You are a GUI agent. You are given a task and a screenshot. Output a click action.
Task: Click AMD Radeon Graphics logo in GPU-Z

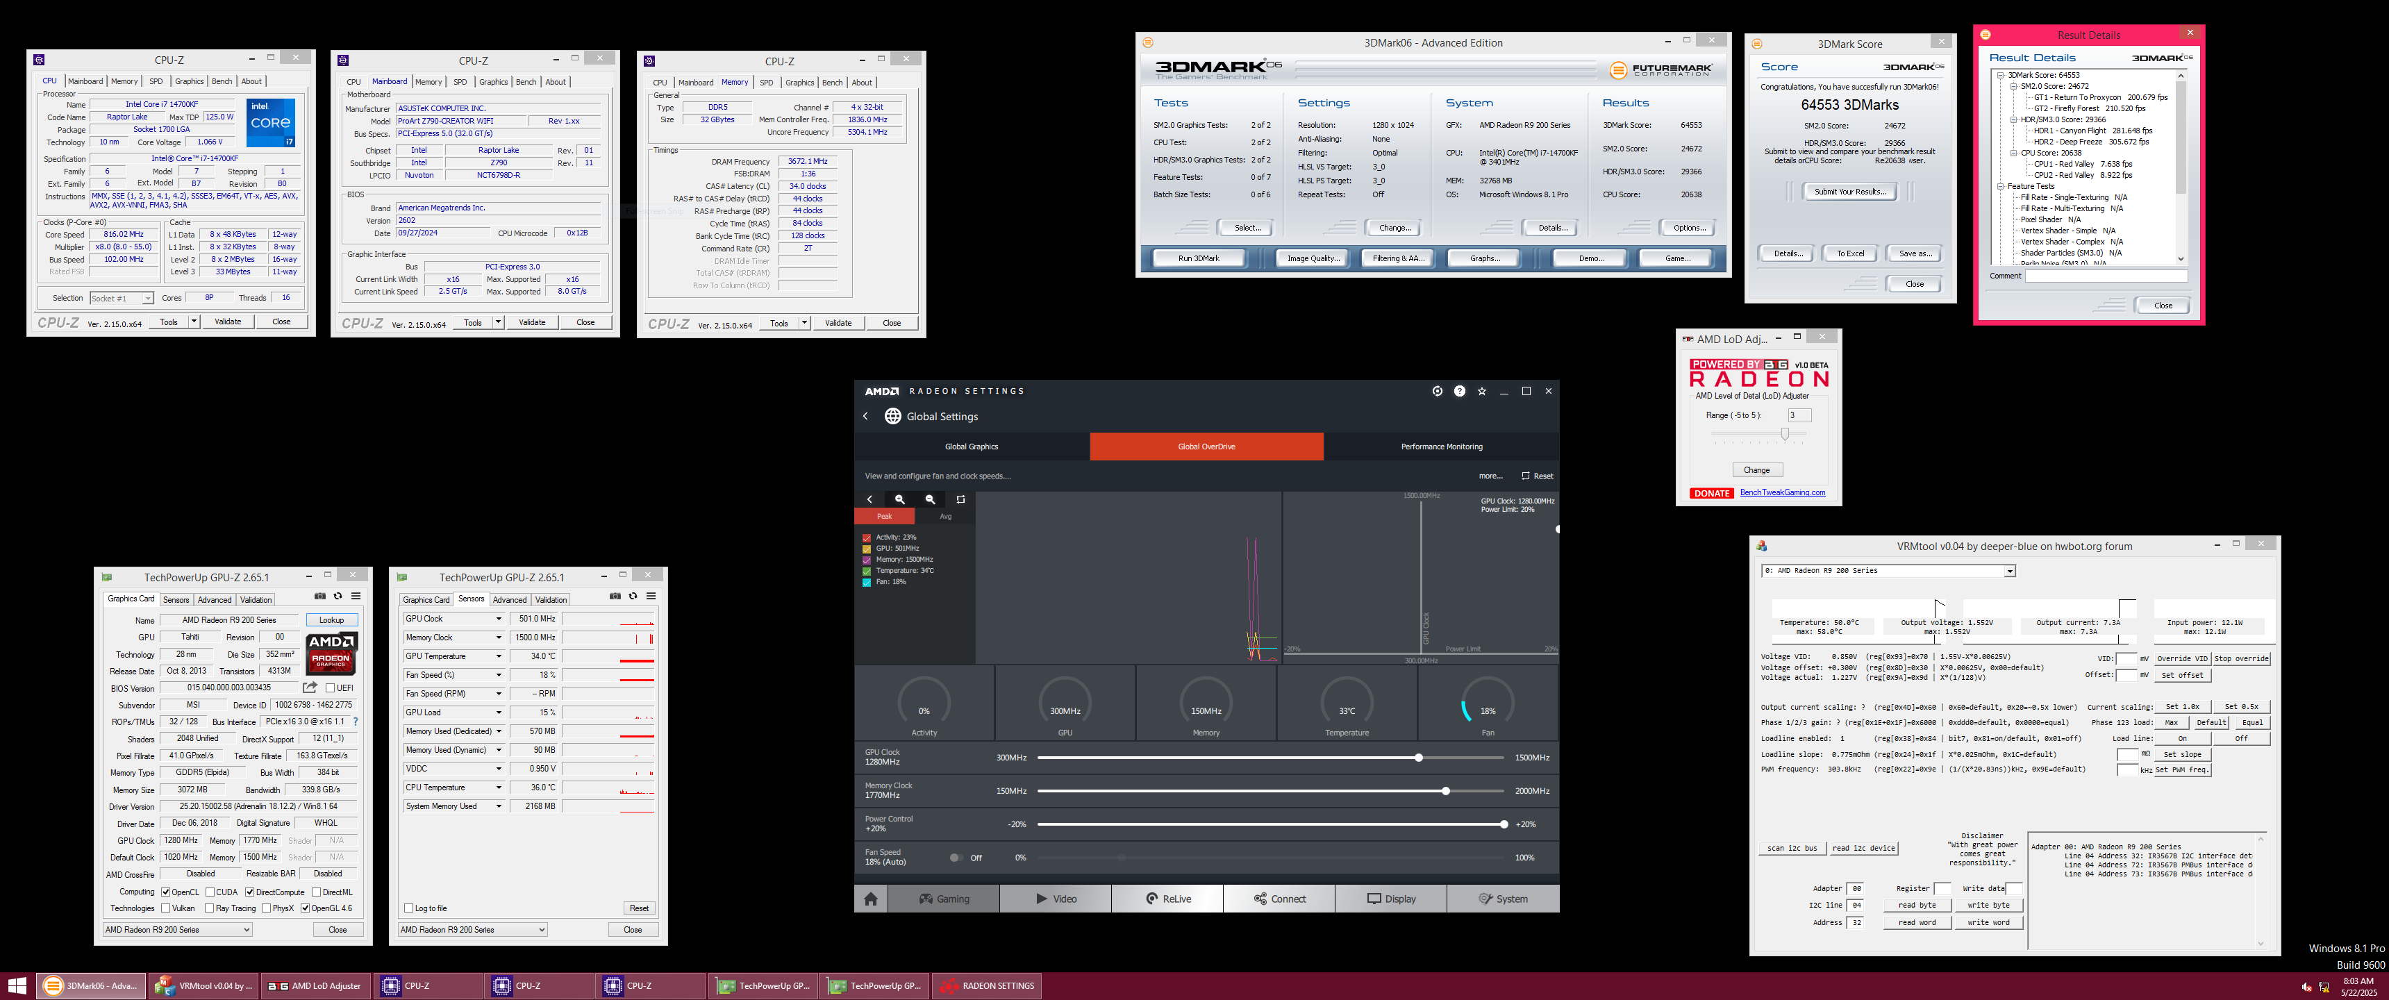tap(331, 654)
